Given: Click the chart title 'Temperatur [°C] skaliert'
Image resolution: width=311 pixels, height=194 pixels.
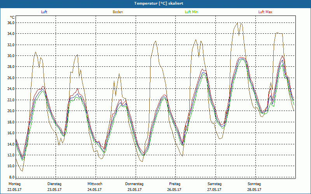Looking at the screenshot, I should click(159, 3).
